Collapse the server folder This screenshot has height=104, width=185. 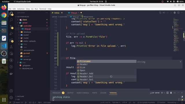point(25,23)
